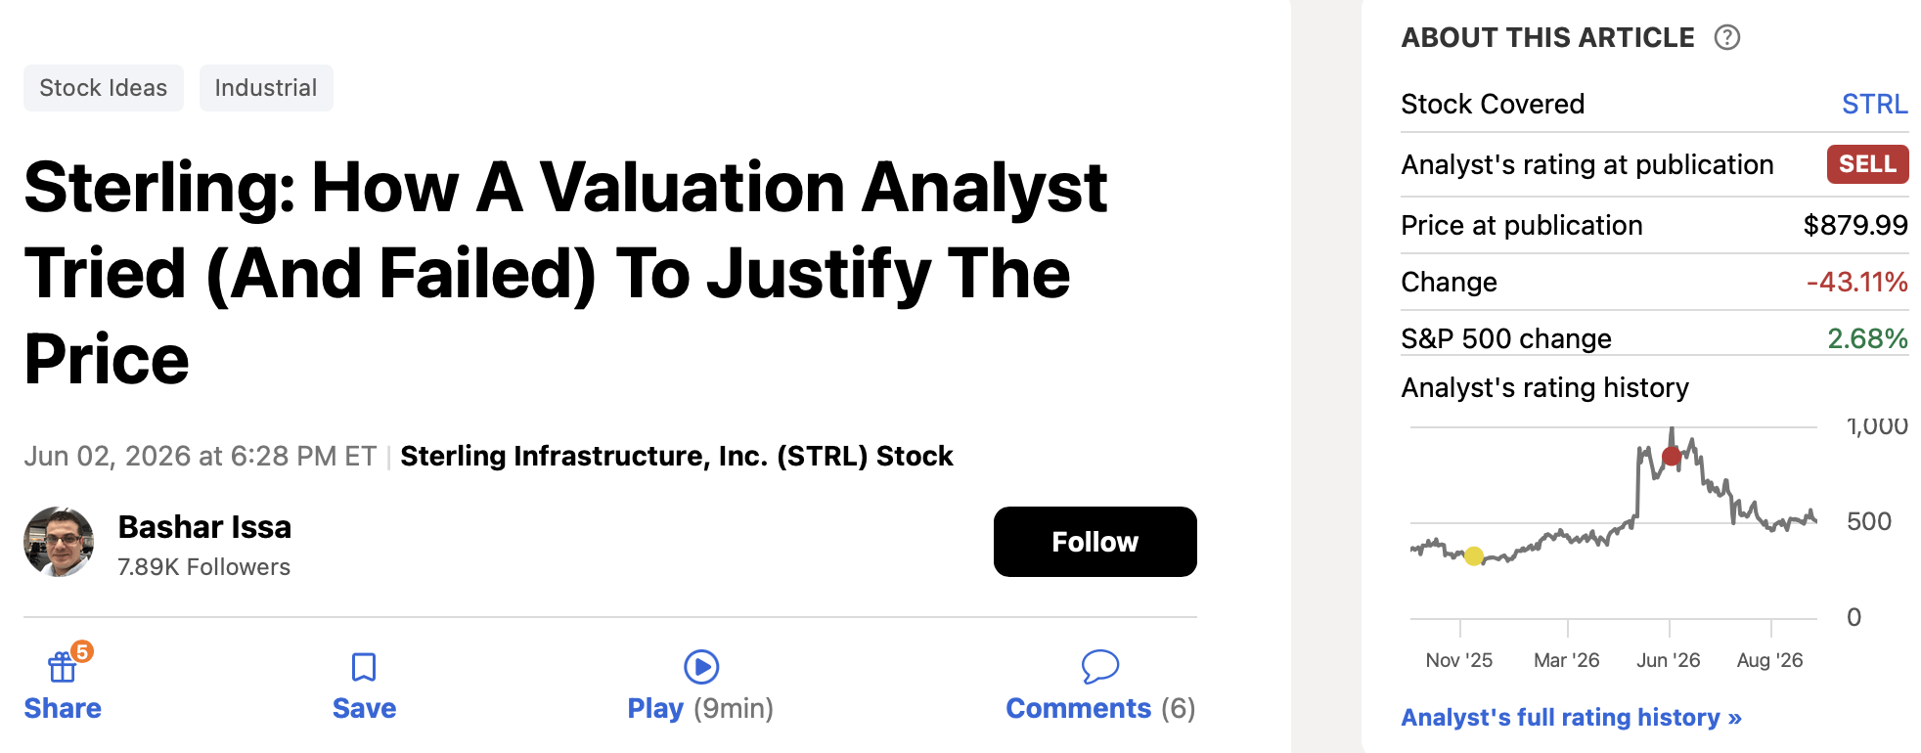Open the Comments speech bubble icon
Image resolution: width=1921 pixels, height=753 pixels.
pyautogui.click(x=1100, y=667)
